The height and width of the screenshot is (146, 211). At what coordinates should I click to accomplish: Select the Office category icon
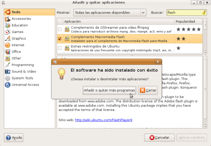[x=7, y=52]
